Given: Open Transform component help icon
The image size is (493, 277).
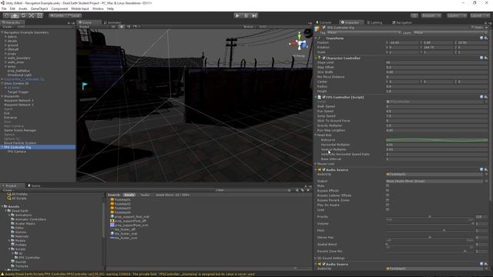Looking at the screenshot, I should pyautogui.click(x=481, y=38).
